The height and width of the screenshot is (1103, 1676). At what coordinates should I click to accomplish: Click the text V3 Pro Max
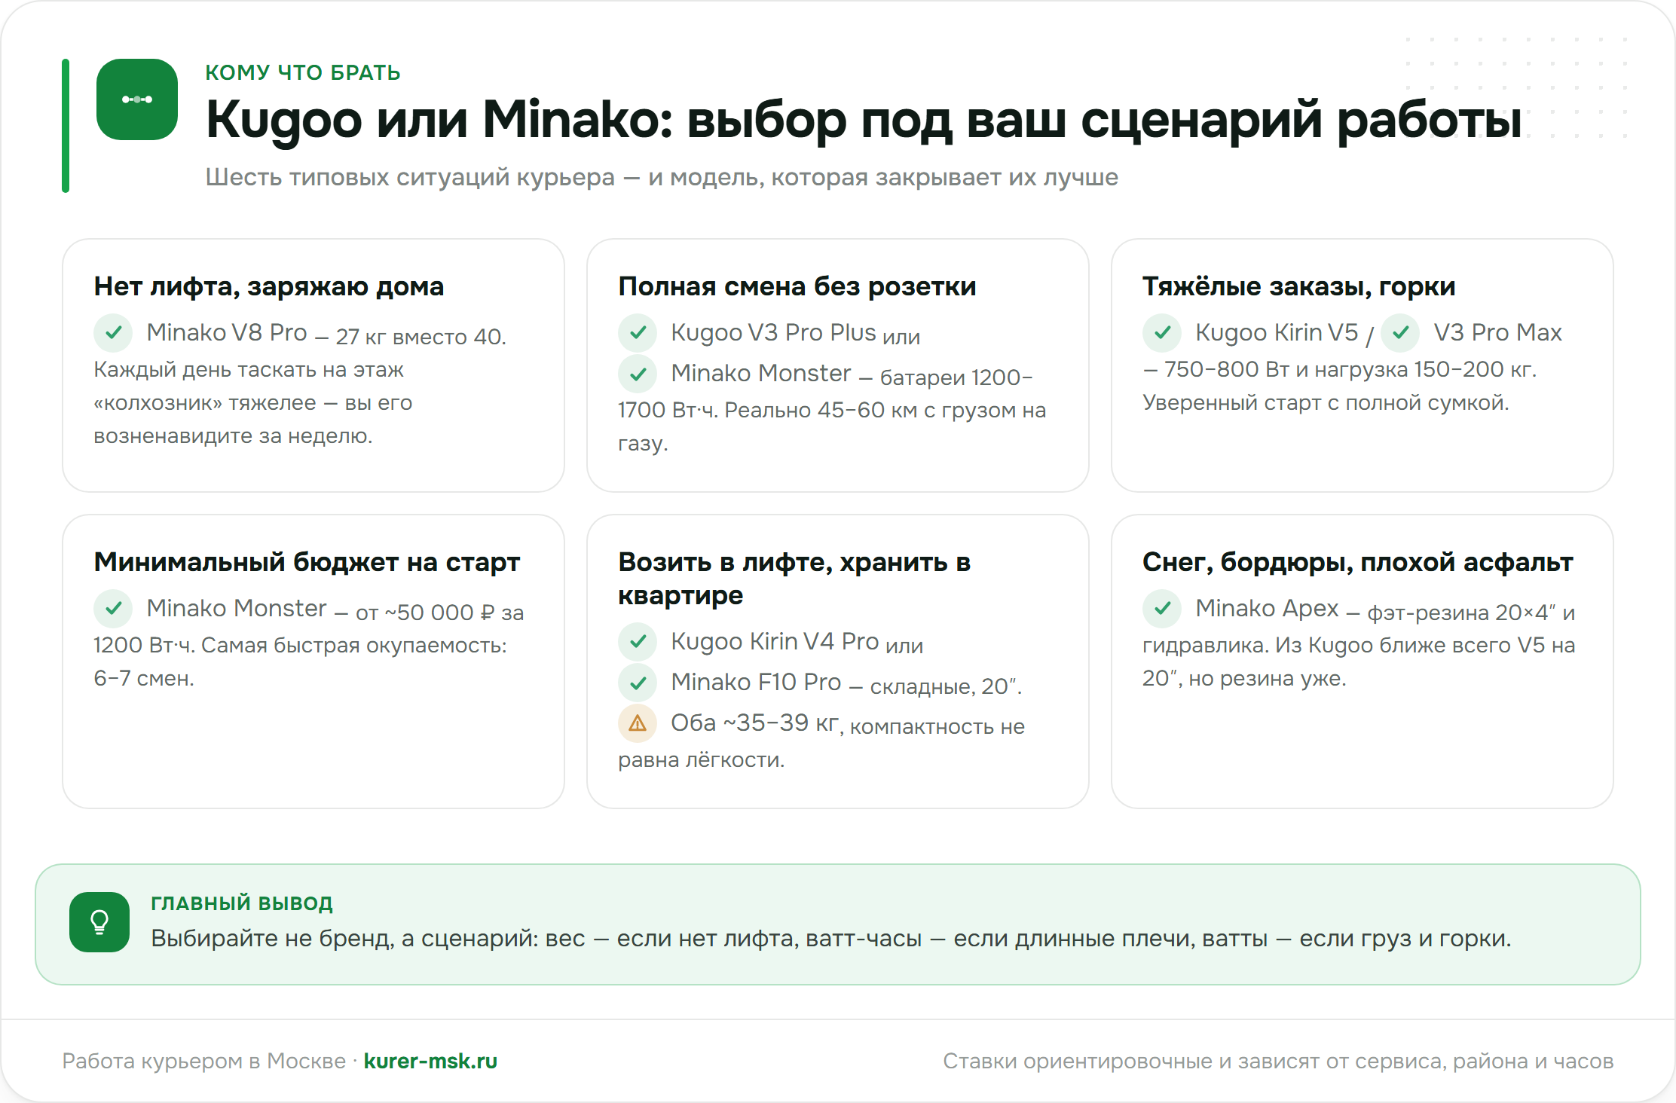pos(1497,332)
